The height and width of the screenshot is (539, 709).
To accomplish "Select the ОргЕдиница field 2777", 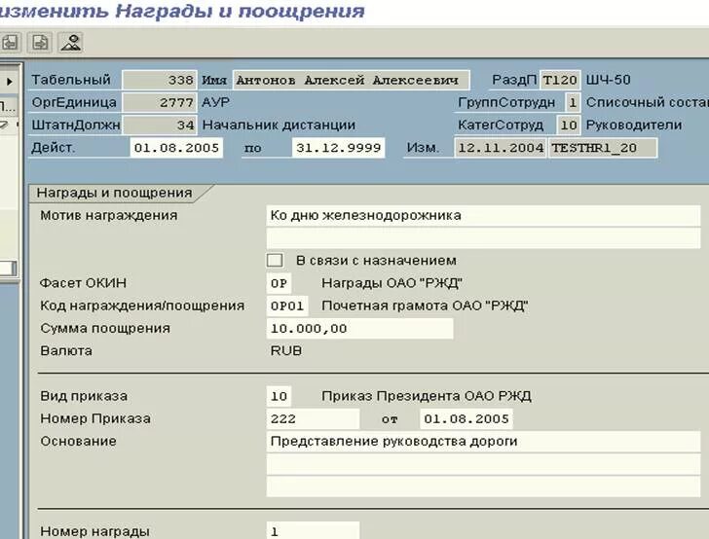I will [160, 102].
